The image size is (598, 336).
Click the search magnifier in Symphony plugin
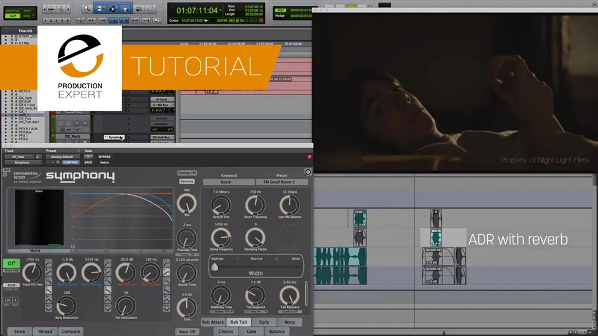[308, 172]
